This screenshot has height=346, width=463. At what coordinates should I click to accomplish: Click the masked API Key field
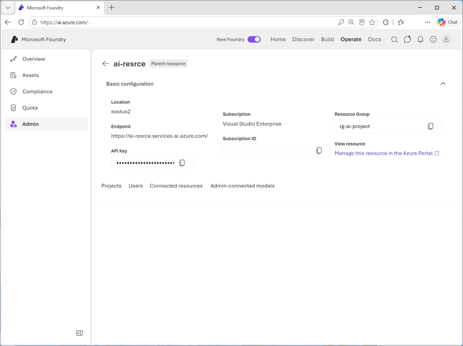coord(152,163)
